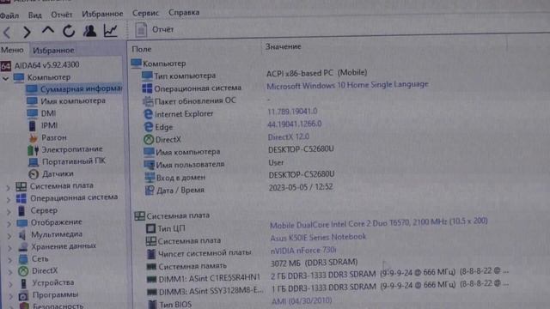Click the Поле column header
The width and height of the screenshot is (550, 309).
click(141, 50)
